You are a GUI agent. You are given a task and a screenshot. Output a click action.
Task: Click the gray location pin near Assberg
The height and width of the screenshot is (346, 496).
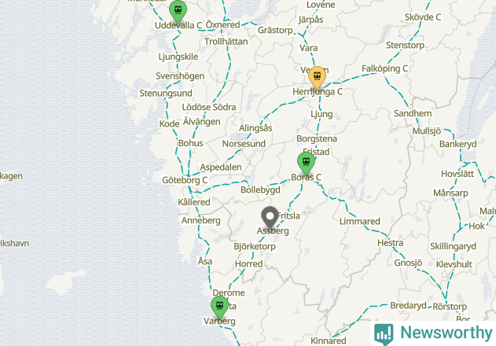[x=270, y=217]
